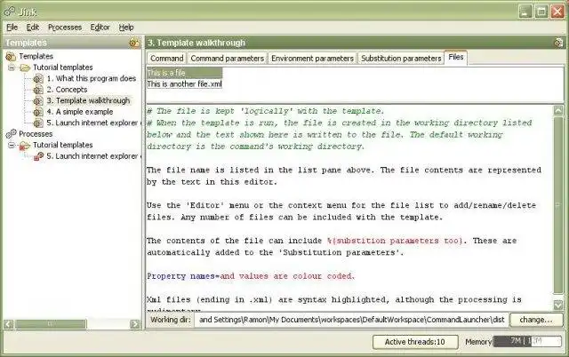The width and height of the screenshot is (569, 357).
Task: Select '5. Launch internet explorer' under Templates
Action: (93, 123)
